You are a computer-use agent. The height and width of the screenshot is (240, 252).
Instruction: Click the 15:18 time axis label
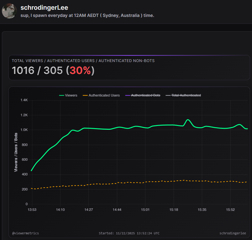174,210
